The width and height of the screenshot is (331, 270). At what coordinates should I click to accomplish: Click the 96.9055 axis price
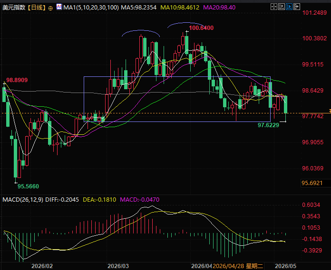[x=313, y=142]
